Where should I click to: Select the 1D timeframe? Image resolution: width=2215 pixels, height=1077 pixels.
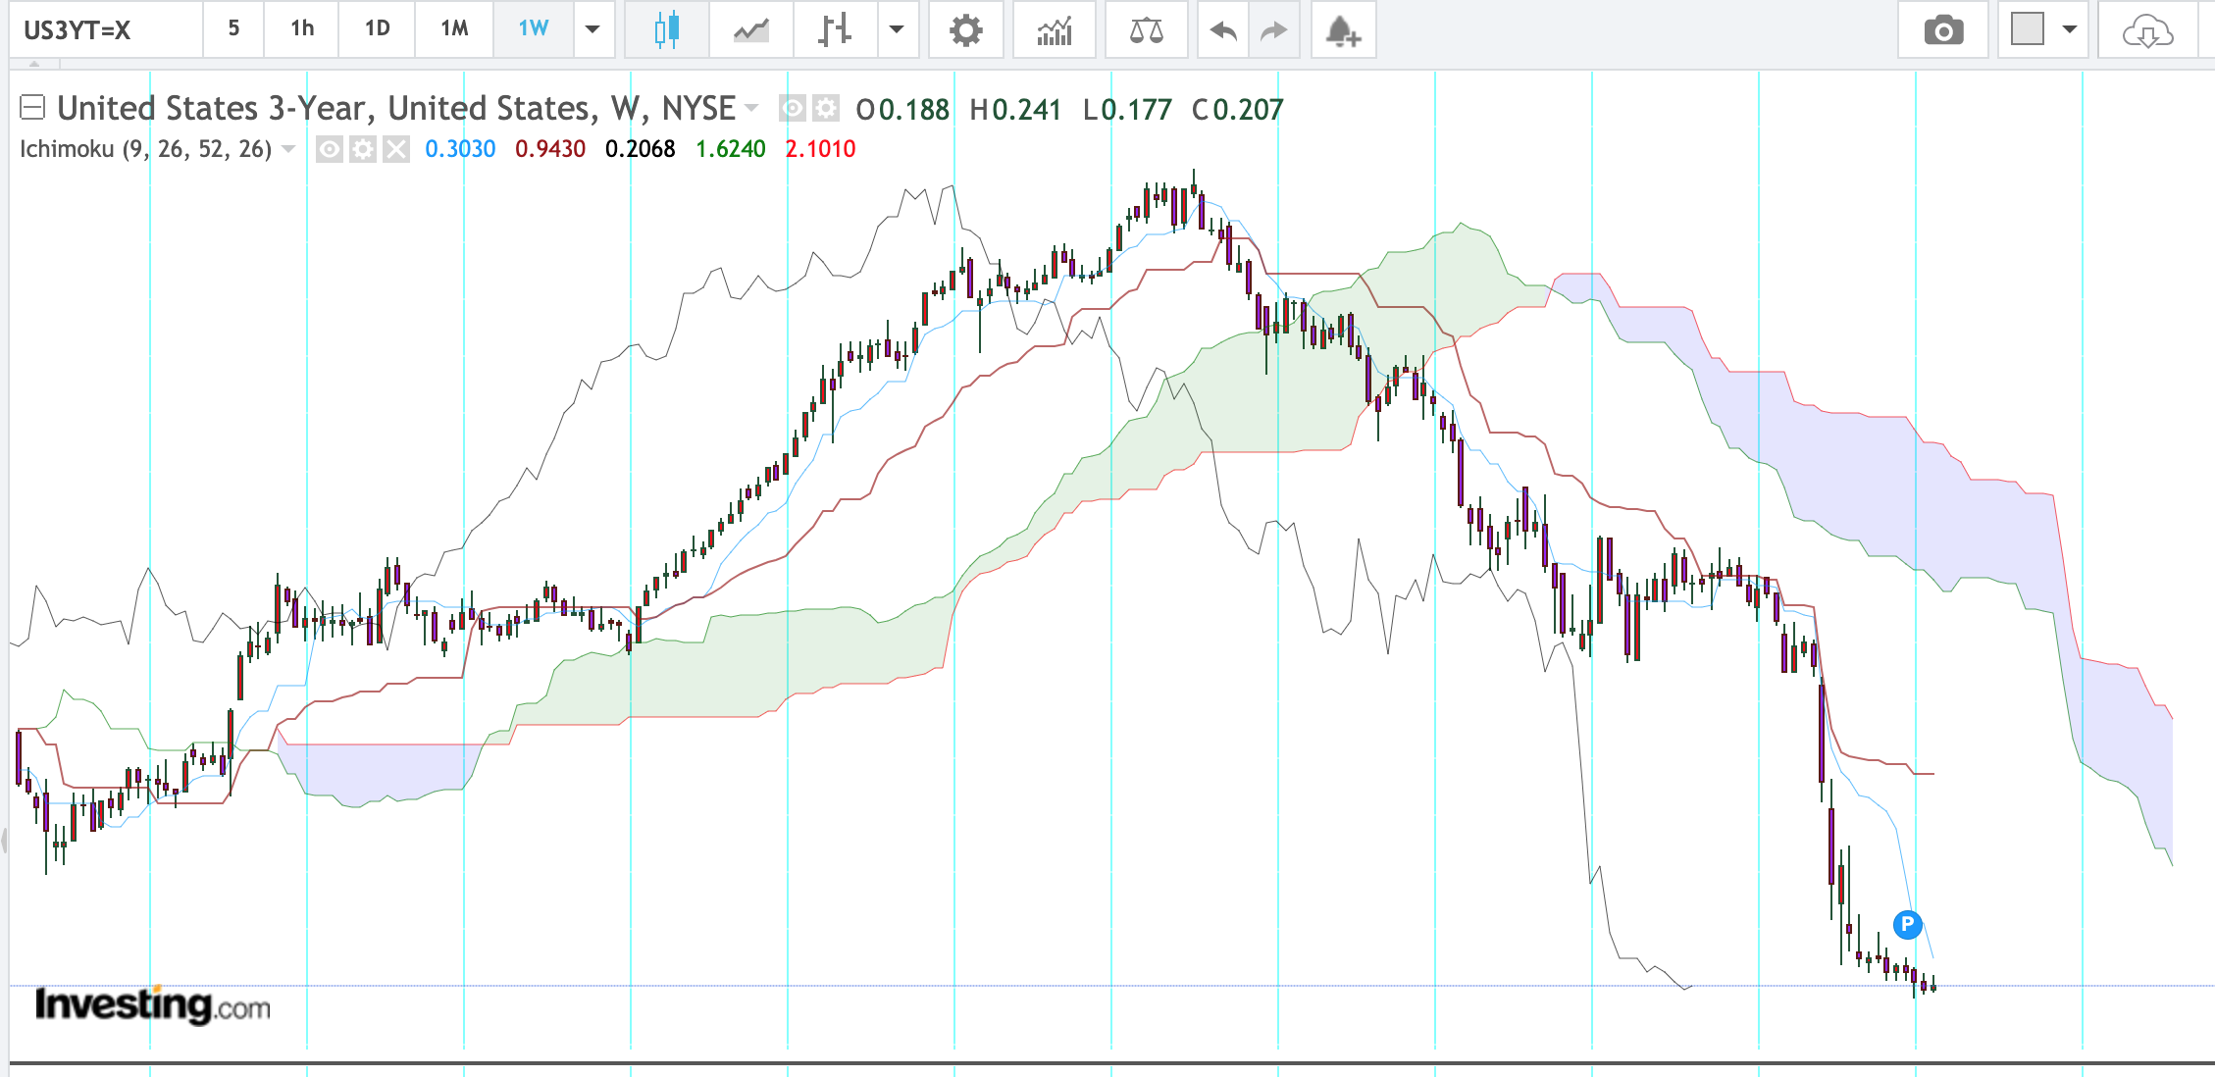pos(378,28)
